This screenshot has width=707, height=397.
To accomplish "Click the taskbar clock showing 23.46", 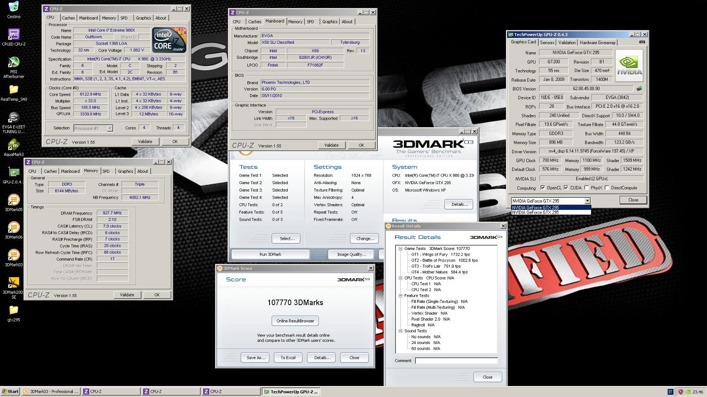I will [698, 392].
